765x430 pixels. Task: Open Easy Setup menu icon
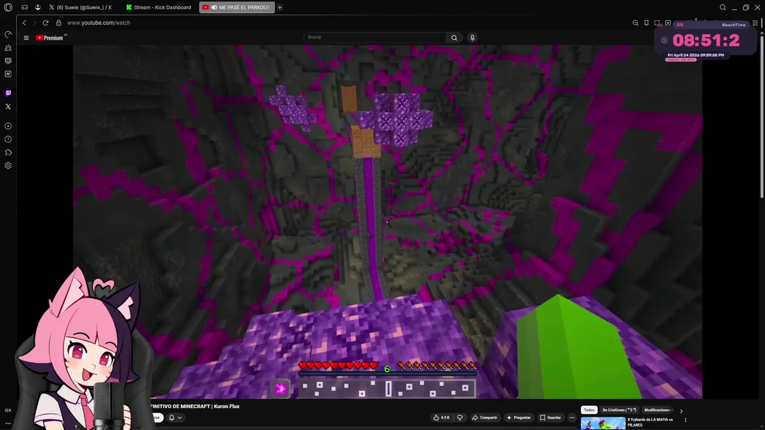click(x=755, y=23)
